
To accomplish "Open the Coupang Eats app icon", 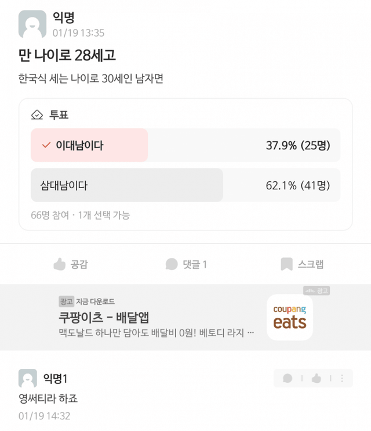I will point(289,317).
